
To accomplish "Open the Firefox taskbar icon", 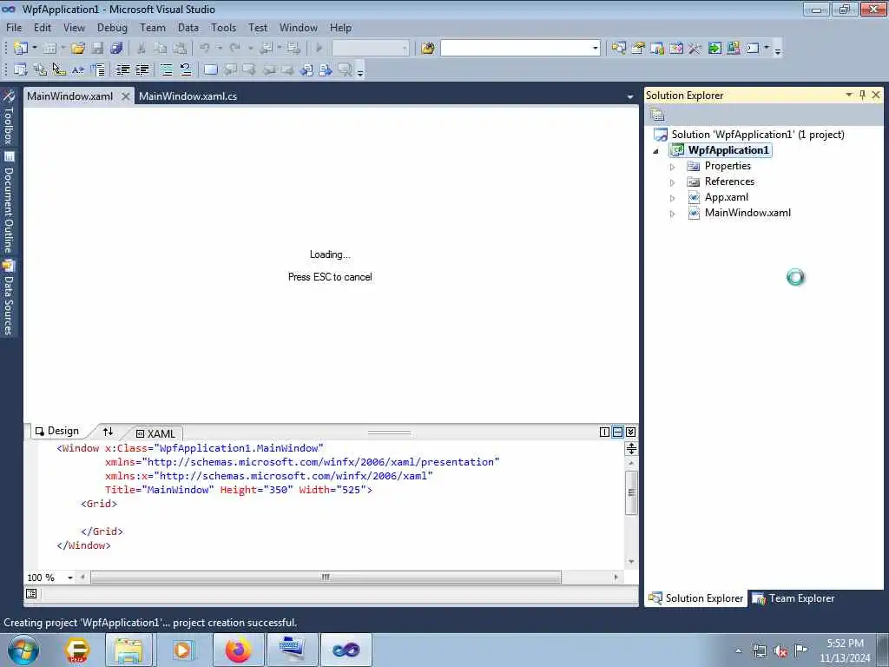I will pos(239,650).
